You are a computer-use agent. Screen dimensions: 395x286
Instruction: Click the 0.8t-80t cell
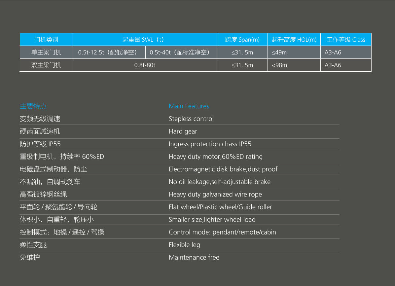(145, 65)
